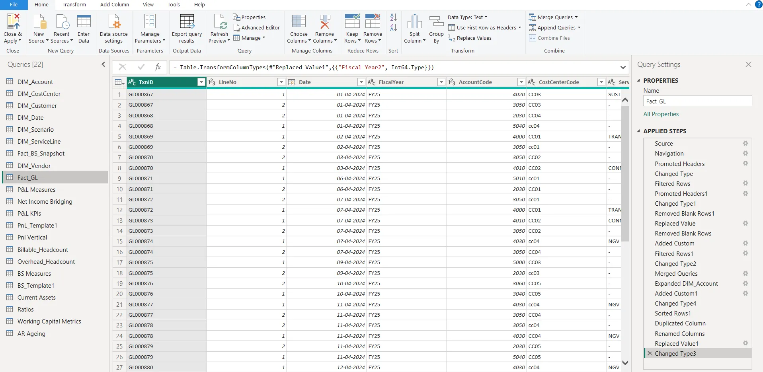Viewport: 763px width, 372px height.
Task: Switch to the Add Column tab
Action: [x=115, y=5]
